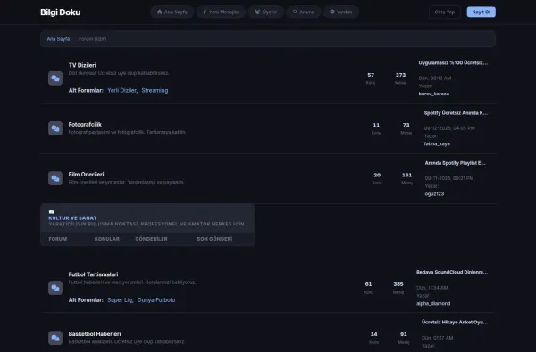Image resolution: width=536 pixels, height=352 pixels.
Task: Open the Üyeler members page
Action: pos(265,12)
